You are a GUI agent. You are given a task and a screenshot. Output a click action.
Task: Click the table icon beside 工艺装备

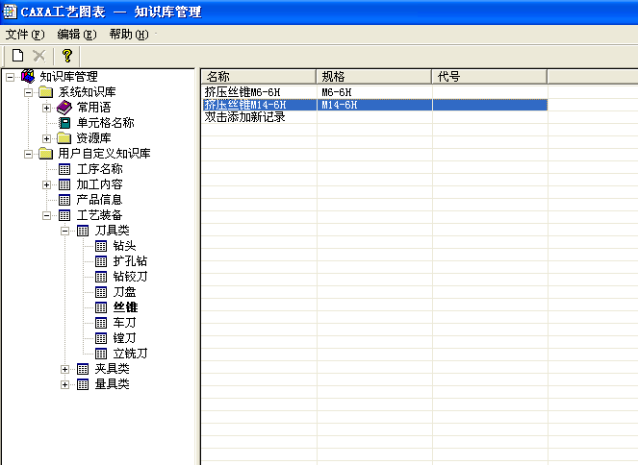point(64,215)
